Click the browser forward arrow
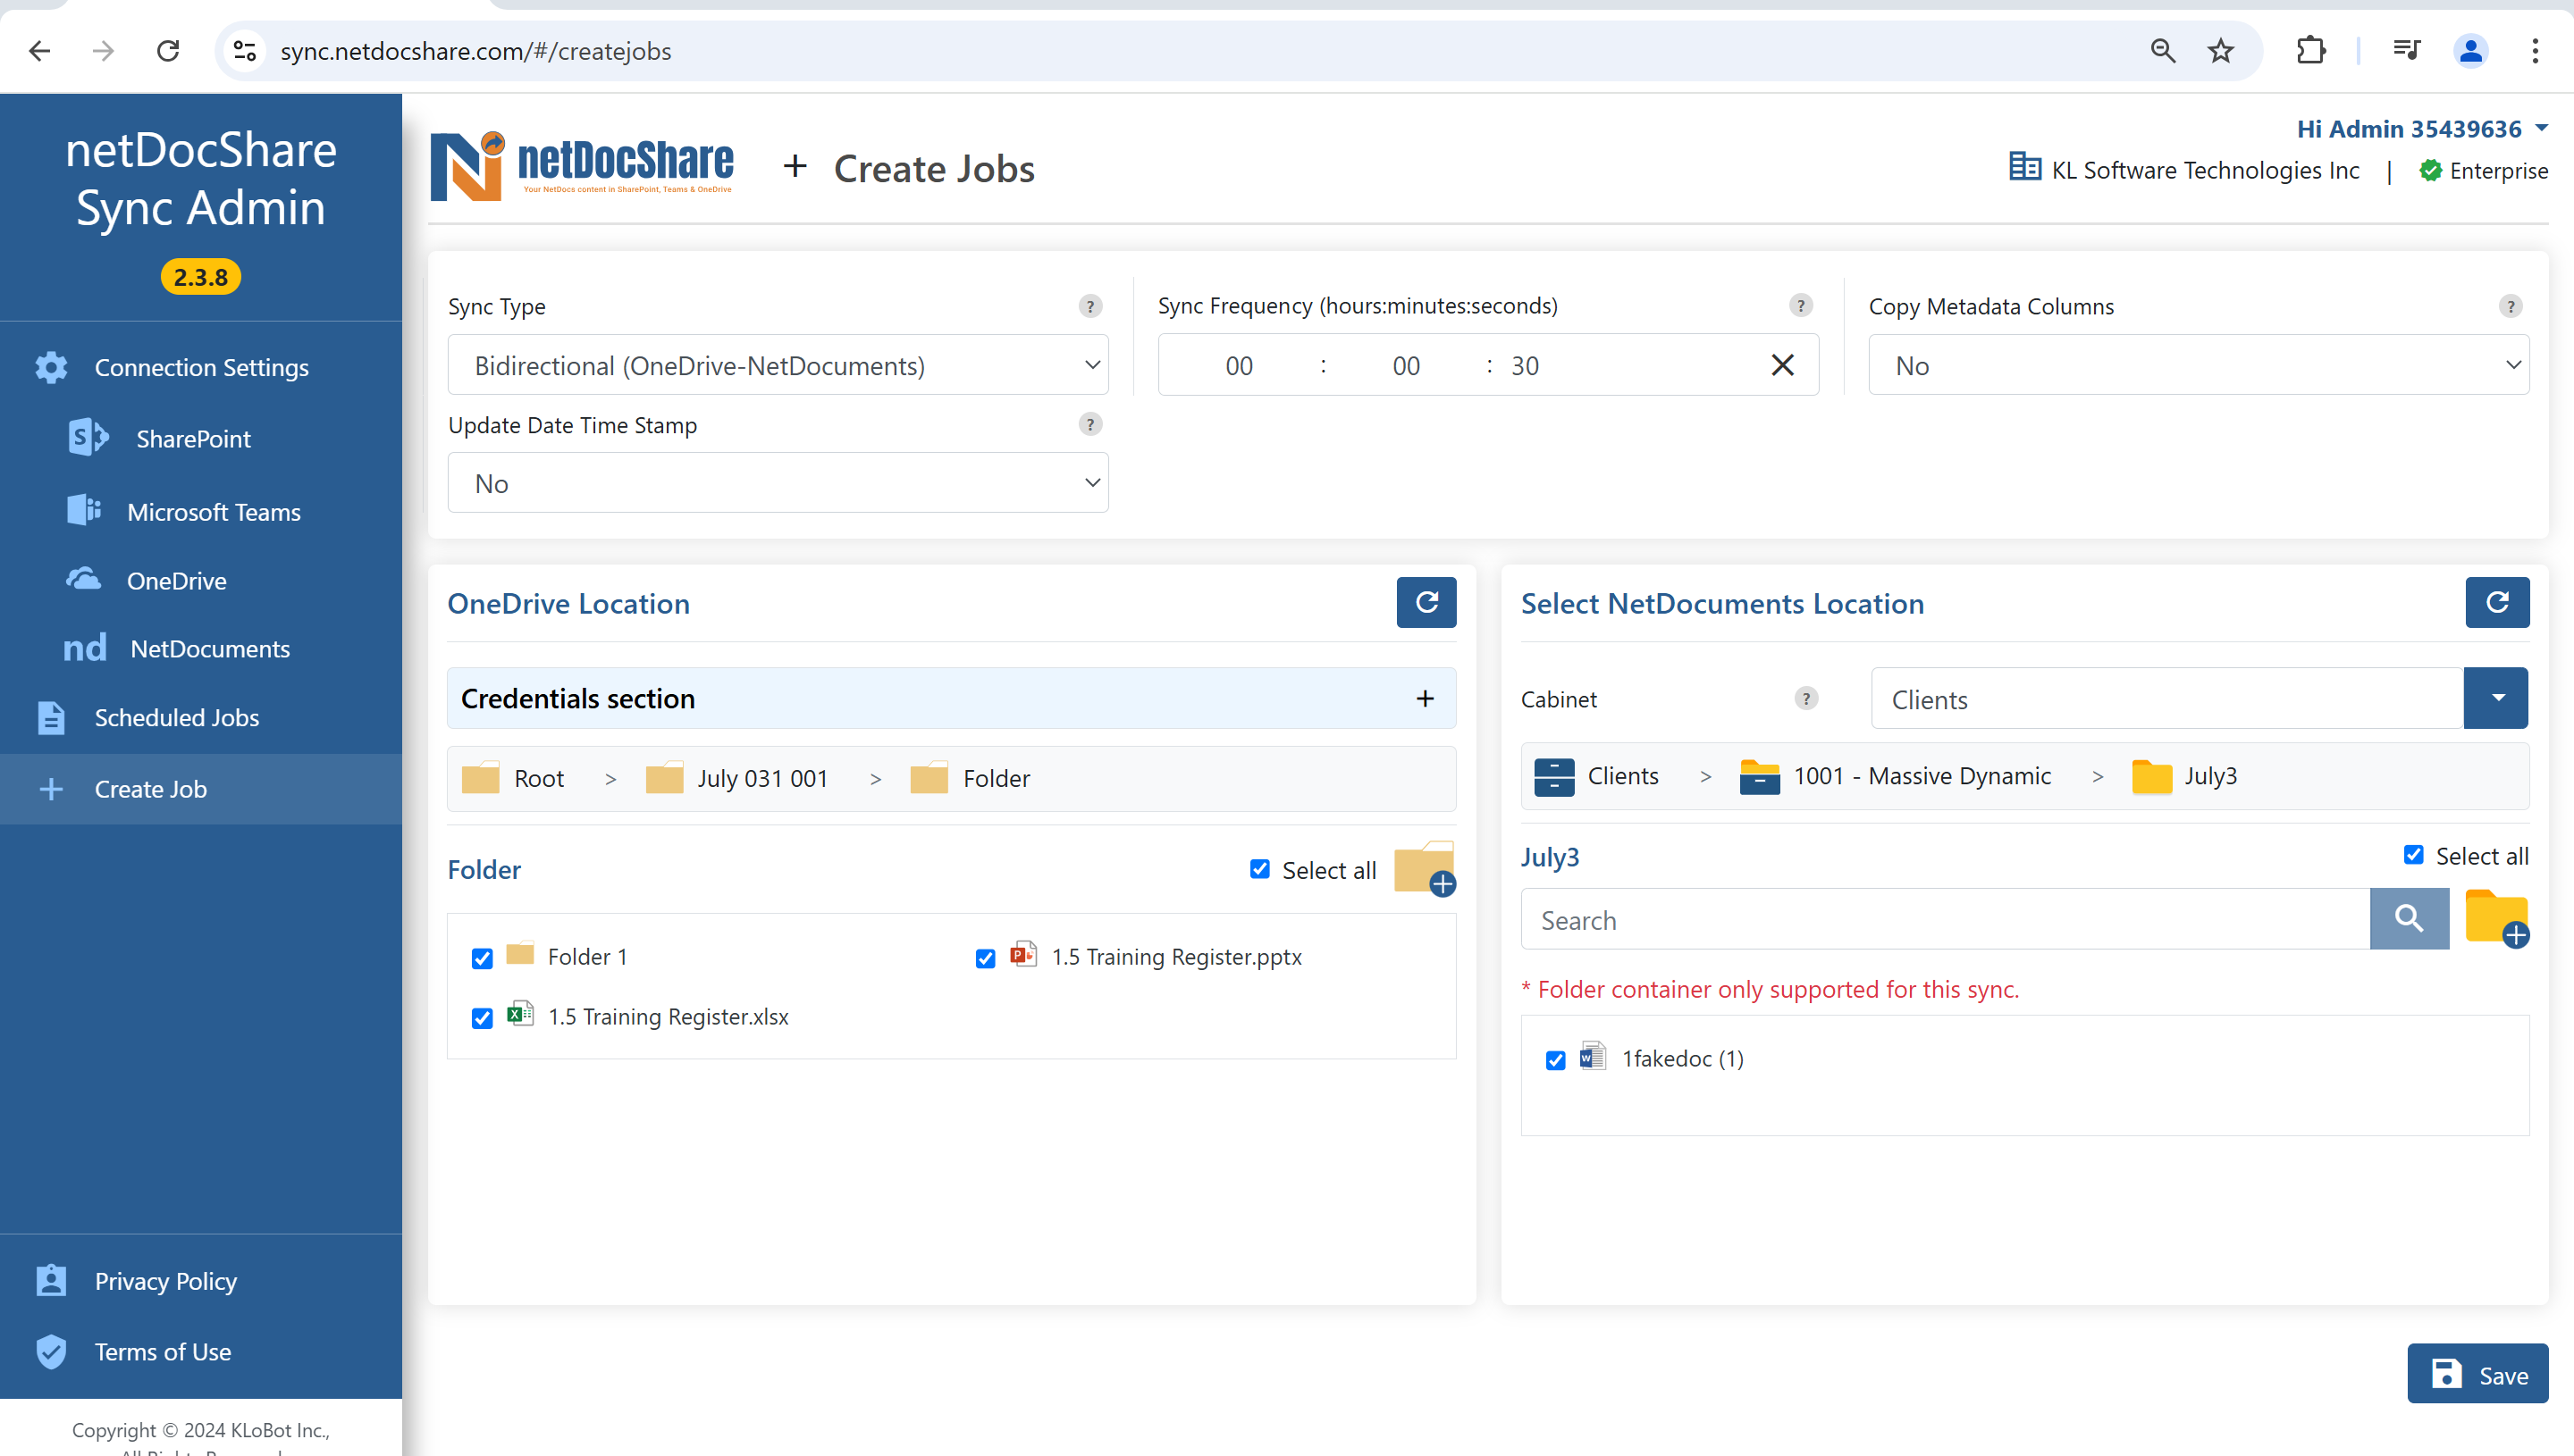The height and width of the screenshot is (1456, 2574). point(103,50)
